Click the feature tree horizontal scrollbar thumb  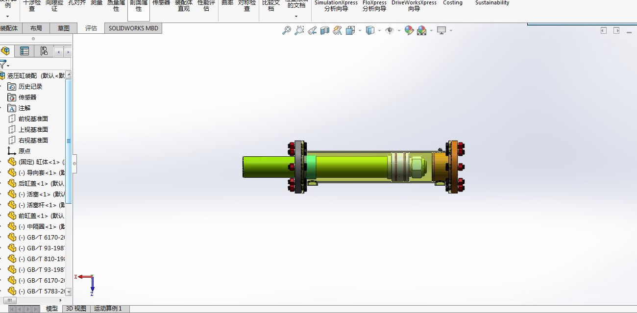point(10,300)
